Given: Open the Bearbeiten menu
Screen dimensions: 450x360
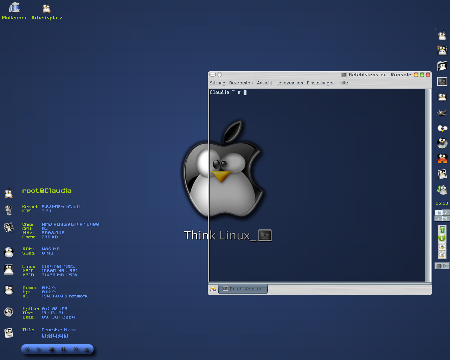Looking at the screenshot, I should click(241, 83).
